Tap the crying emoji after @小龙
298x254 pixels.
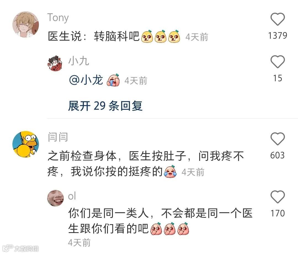[113, 80]
